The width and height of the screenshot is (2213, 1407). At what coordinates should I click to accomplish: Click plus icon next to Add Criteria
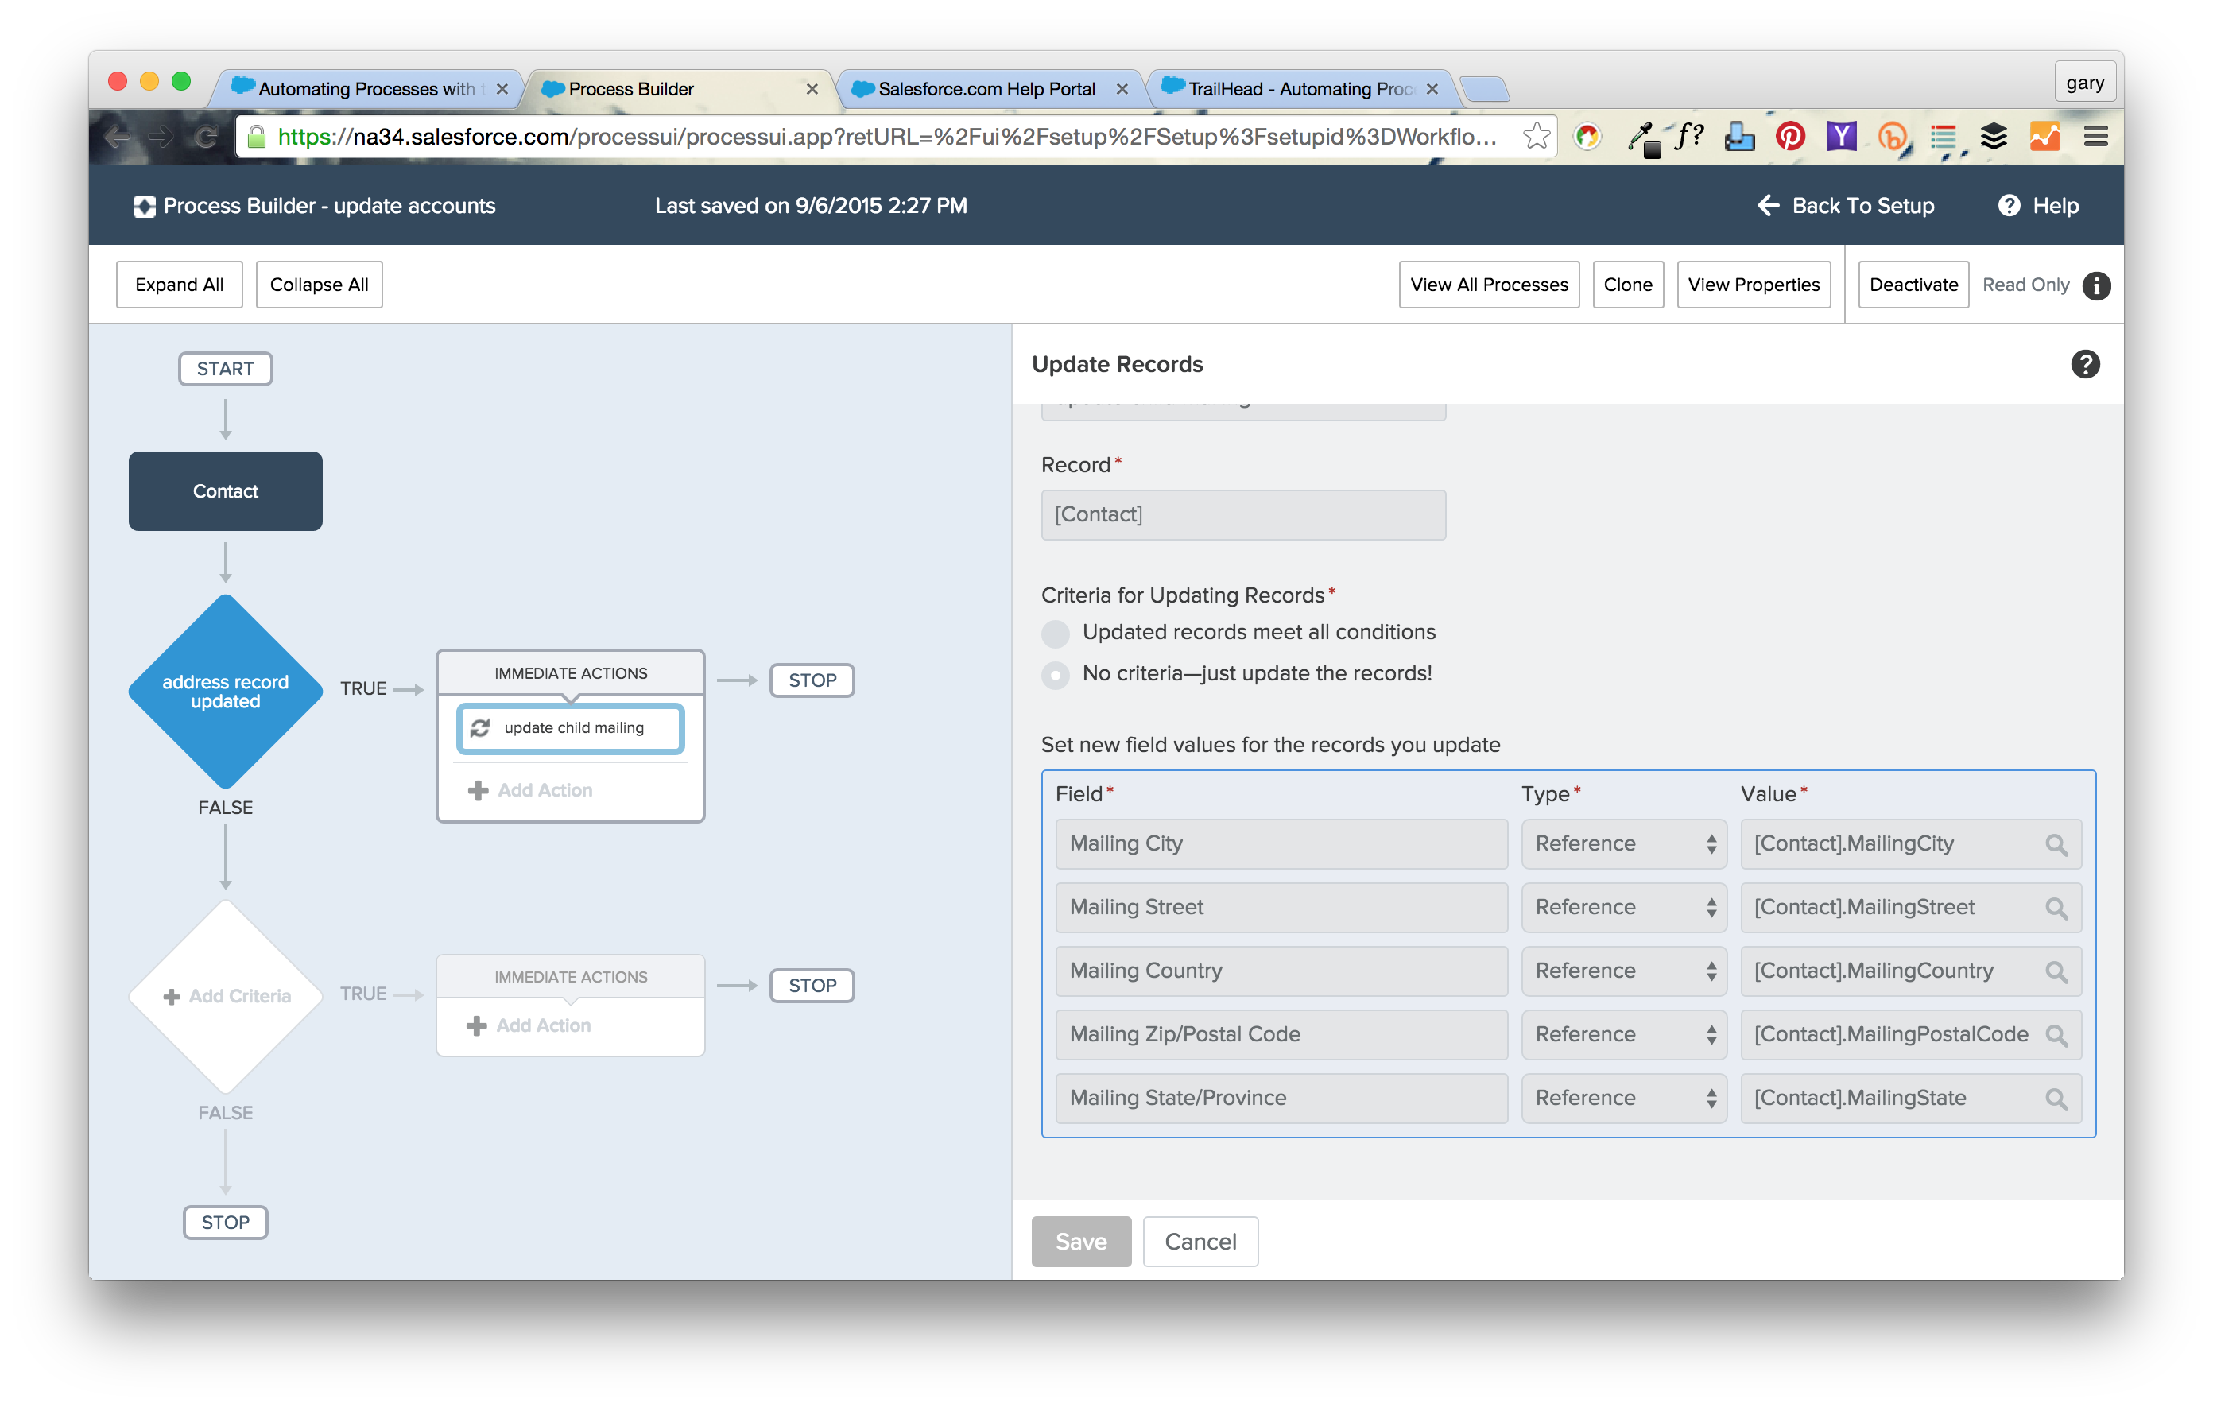(x=171, y=996)
